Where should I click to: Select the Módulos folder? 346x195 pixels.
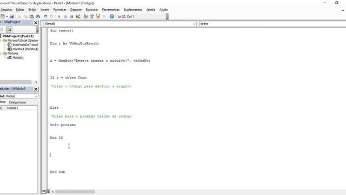[13, 53]
